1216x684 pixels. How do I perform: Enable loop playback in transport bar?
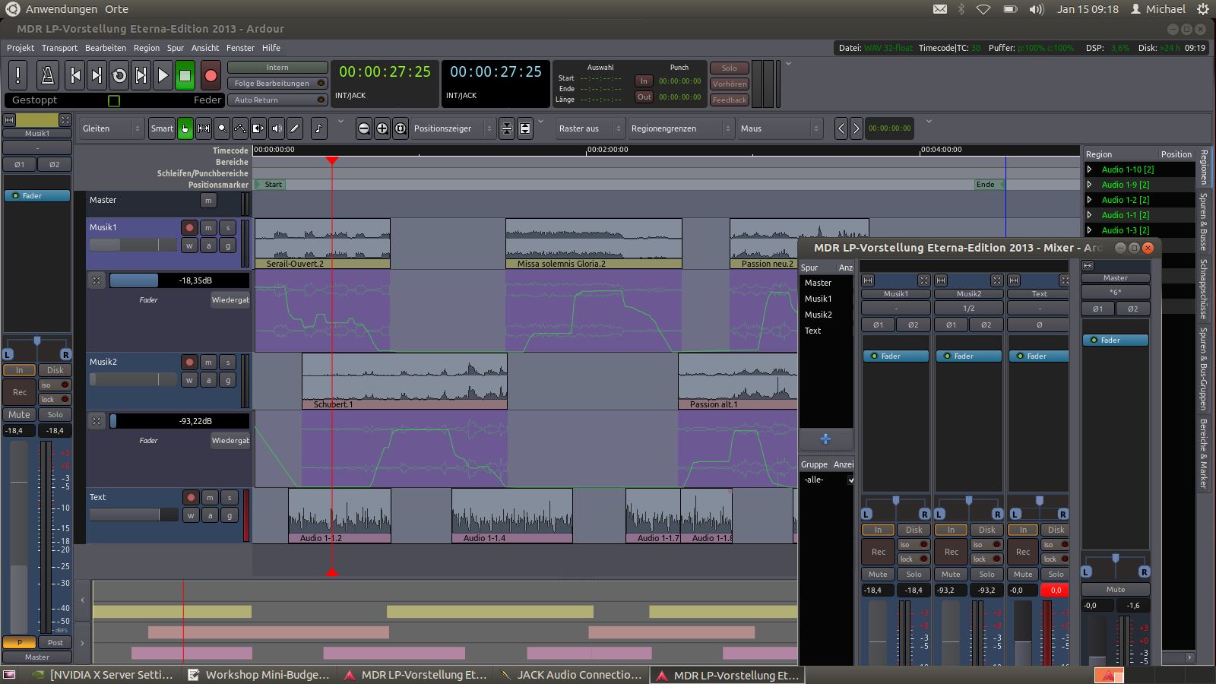pos(119,75)
